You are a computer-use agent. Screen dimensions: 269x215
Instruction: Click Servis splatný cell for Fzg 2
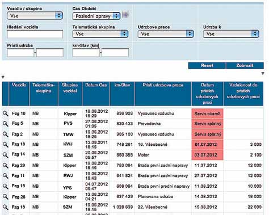pyautogui.click(x=207, y=134)
